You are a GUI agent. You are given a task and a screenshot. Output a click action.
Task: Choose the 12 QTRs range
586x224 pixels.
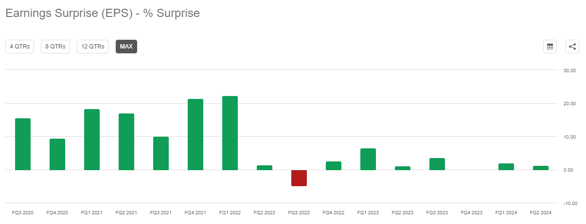pyautogui.click(x=93, y=47)
